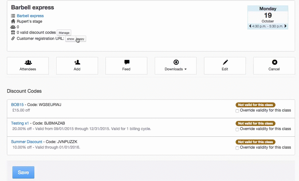
Task: Click the Monday 19 October date box
Action: click(x=268, y=15)
